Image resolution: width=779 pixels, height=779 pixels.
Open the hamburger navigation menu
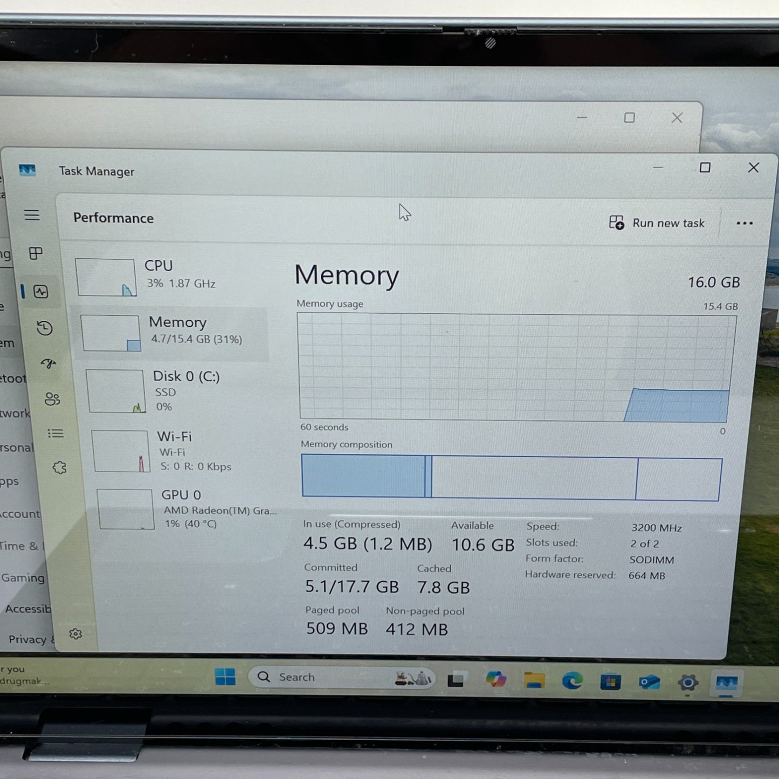[x=32, y=215]
